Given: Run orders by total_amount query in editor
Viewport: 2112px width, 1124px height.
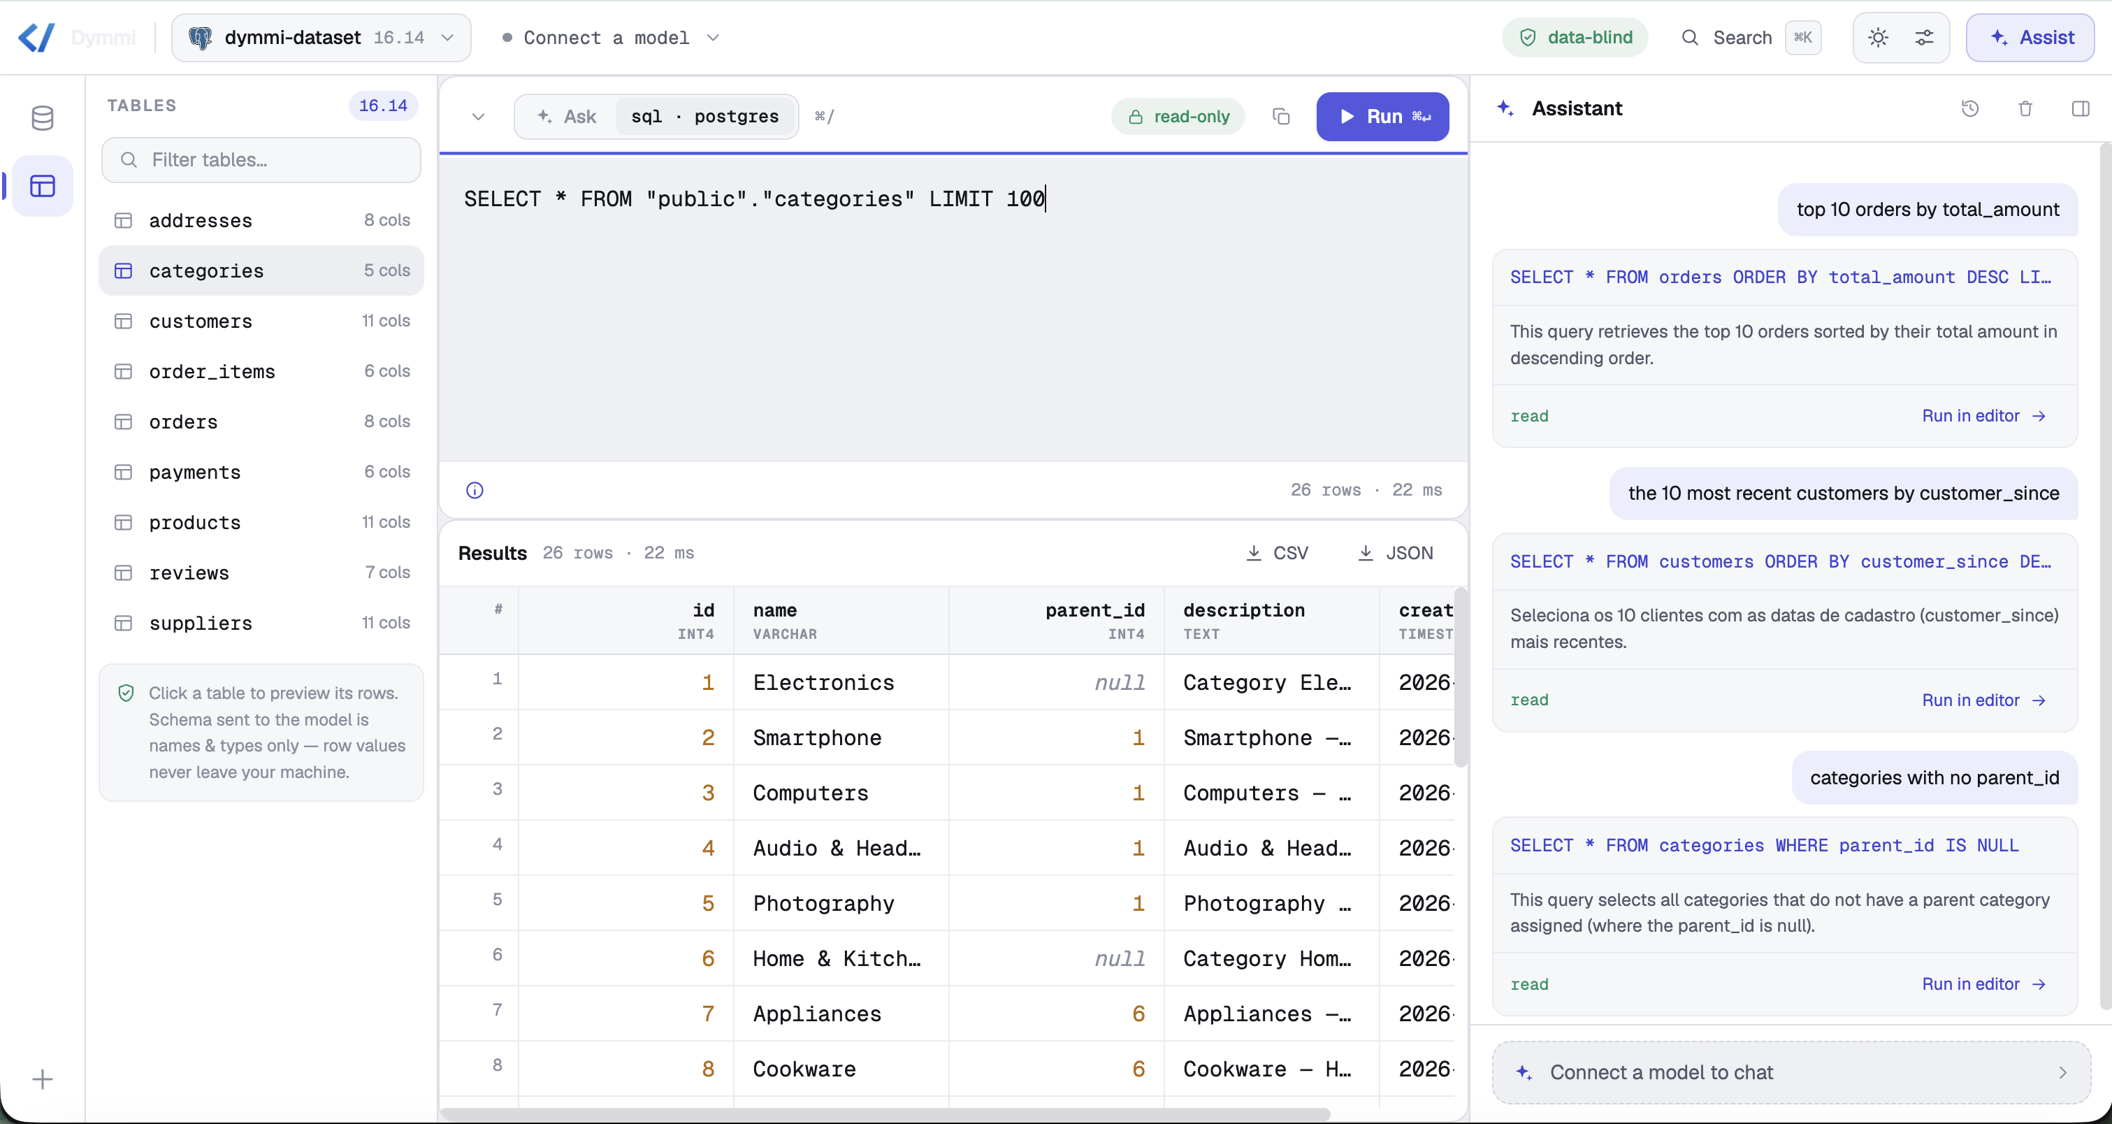Looking at the screenshot, I should (x=1983, y=416).
